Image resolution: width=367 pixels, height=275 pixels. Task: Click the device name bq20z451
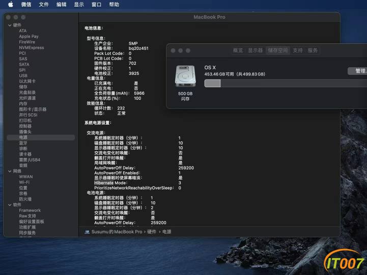tap(138, 48)
